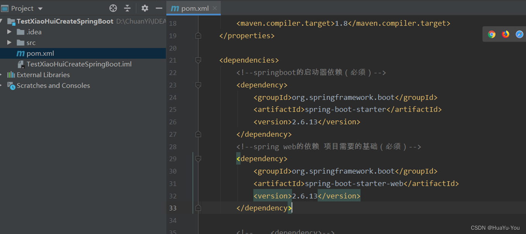The image size is (526, 234).
Task: Expand the .idea folder
Action: 10,32
